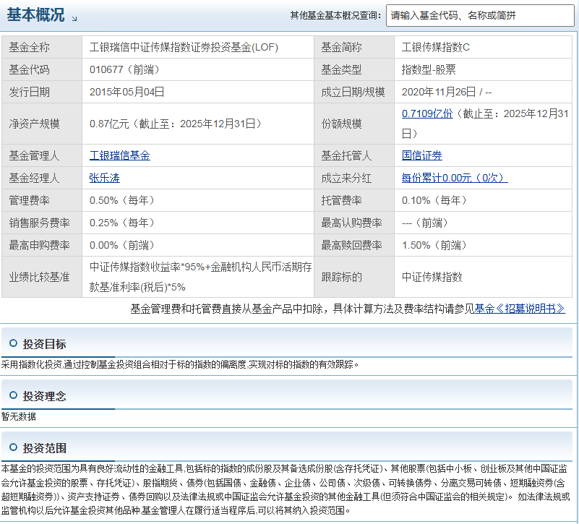Click the 最高赎回费率 label cell
The image size is (579, 524).
coord(354,245)
